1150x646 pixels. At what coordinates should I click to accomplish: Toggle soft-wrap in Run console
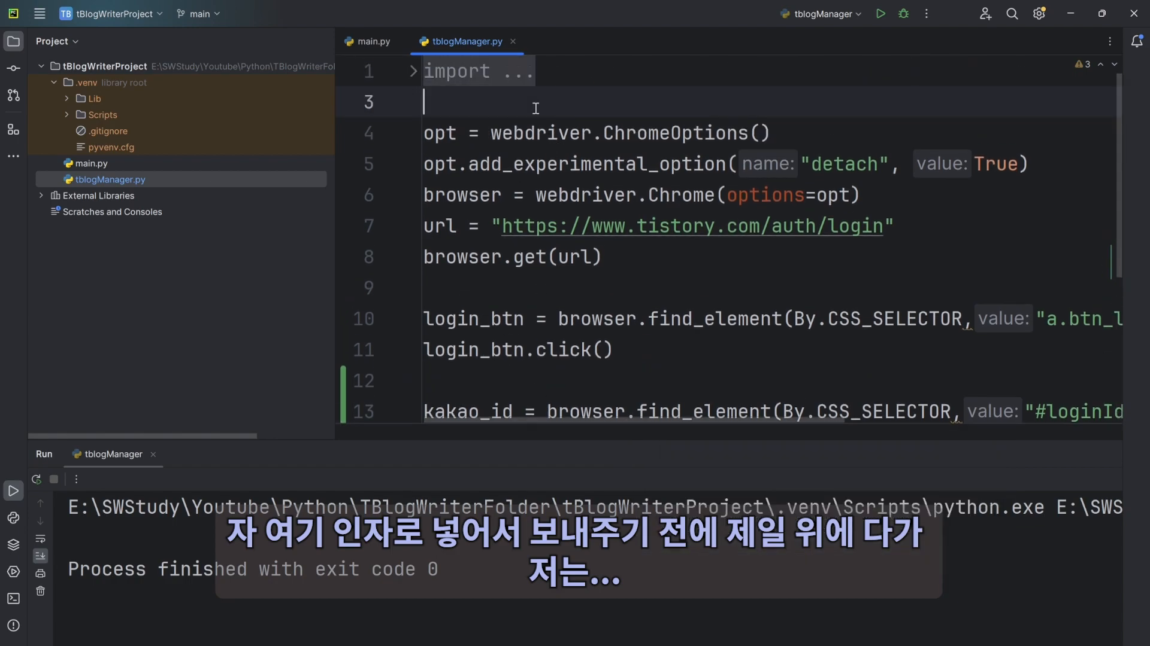click(40, 539)
